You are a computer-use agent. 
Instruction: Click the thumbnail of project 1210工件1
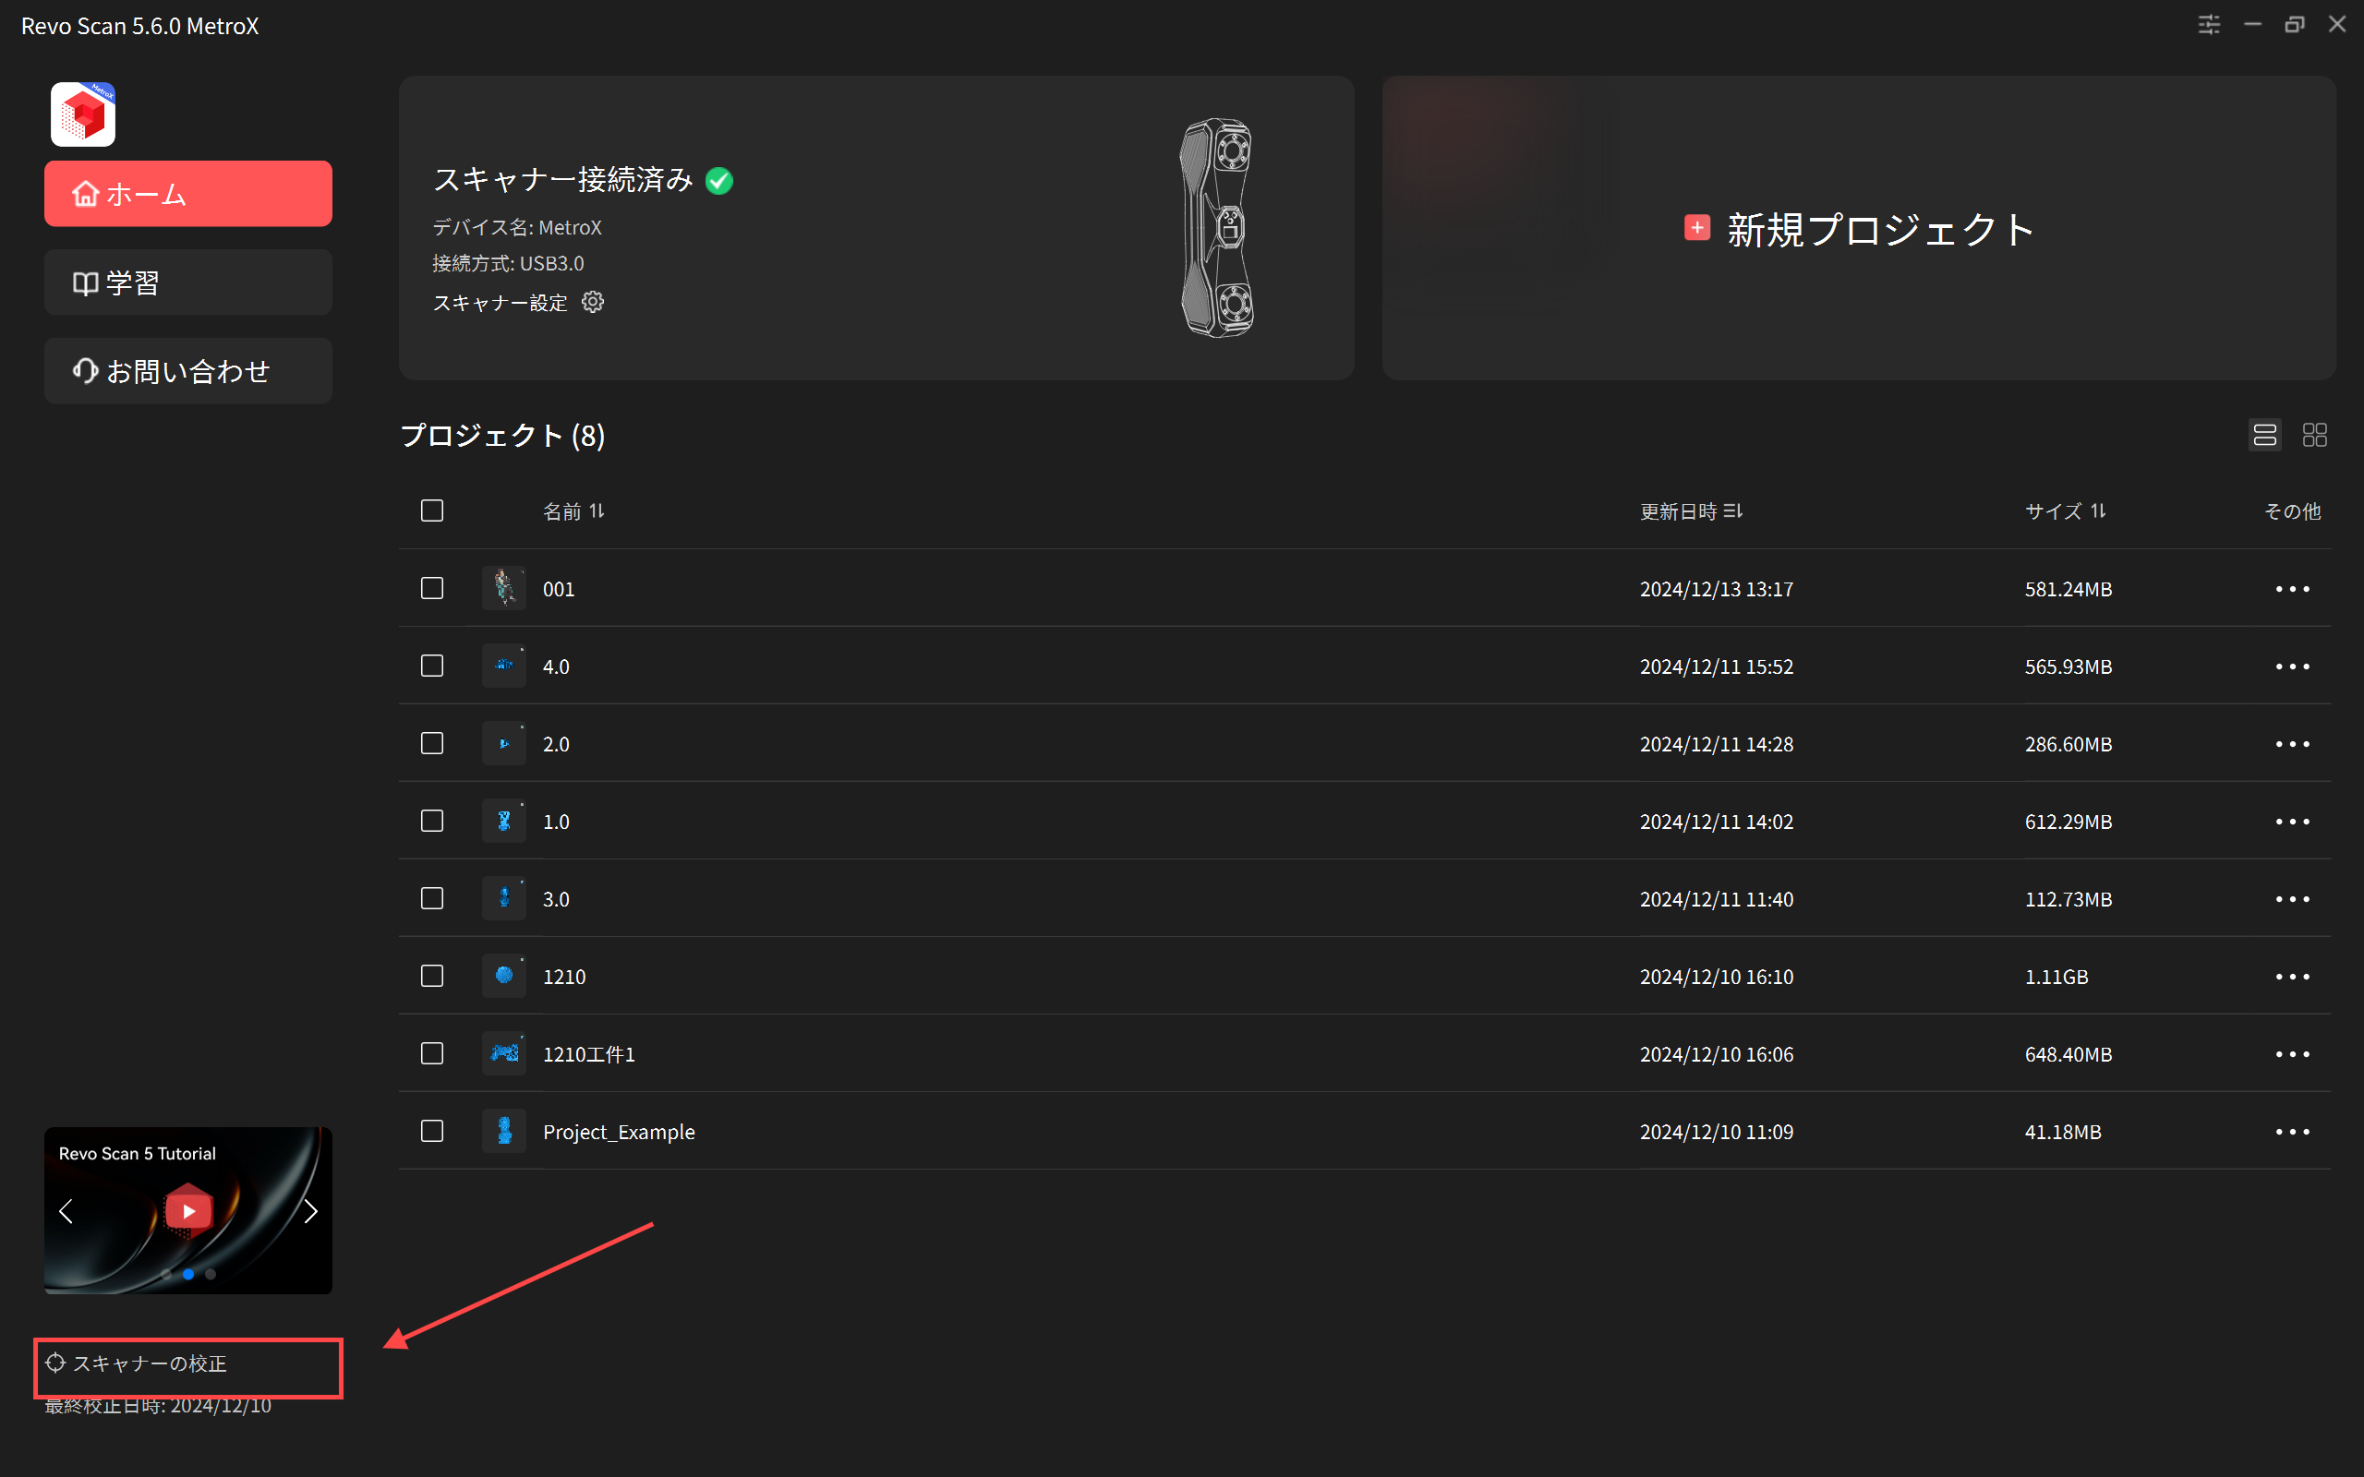[504, 1053]
